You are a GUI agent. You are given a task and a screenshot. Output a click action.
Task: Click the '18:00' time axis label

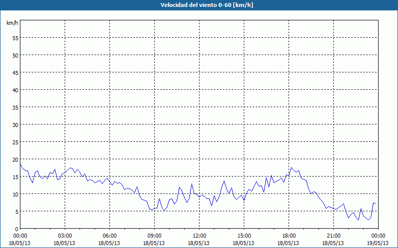(289, 236)
